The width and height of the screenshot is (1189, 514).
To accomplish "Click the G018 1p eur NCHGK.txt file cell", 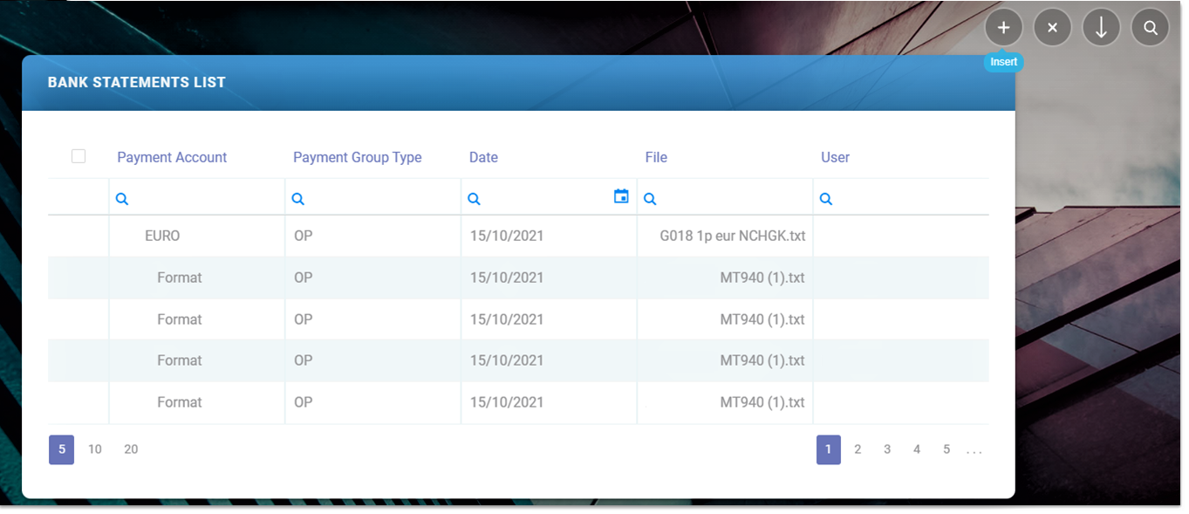I will tap(733, 236).
